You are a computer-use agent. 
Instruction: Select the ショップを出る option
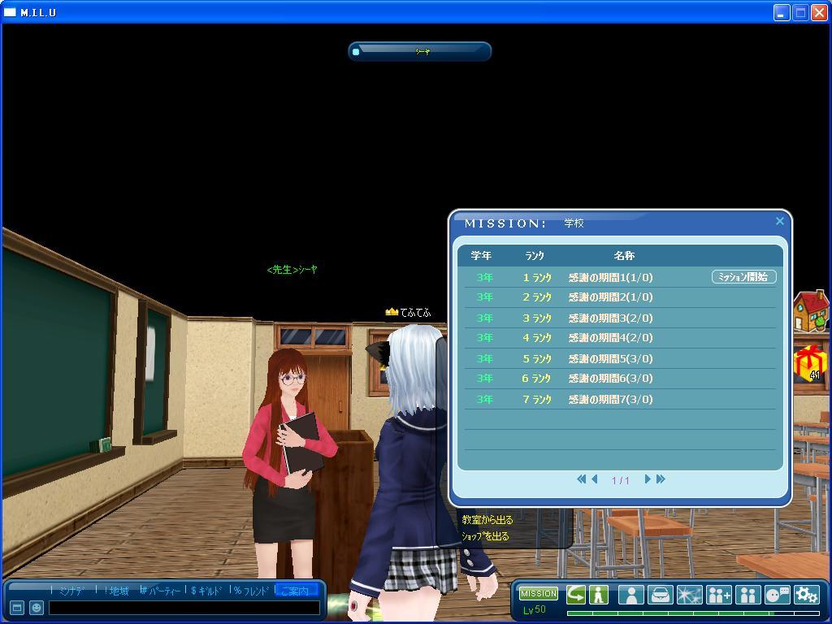coord(485,536)
